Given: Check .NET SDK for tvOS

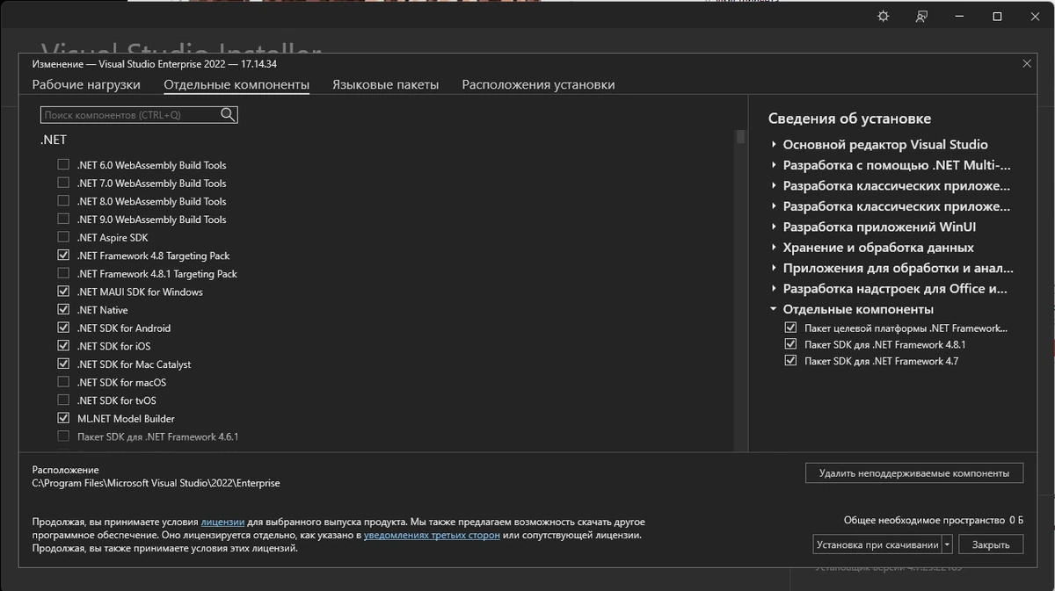Looking at the screenshot, I should coord(63,400).
